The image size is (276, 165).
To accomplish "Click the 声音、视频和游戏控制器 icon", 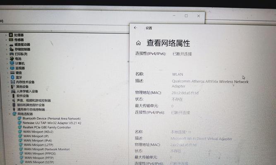I will [14, 100].
